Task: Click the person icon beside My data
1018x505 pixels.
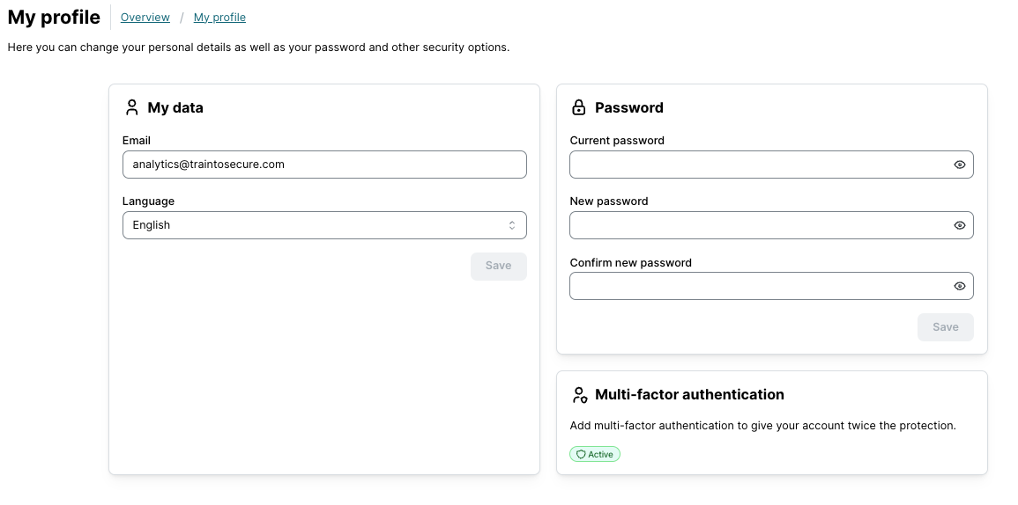Action: pos(132,107)
